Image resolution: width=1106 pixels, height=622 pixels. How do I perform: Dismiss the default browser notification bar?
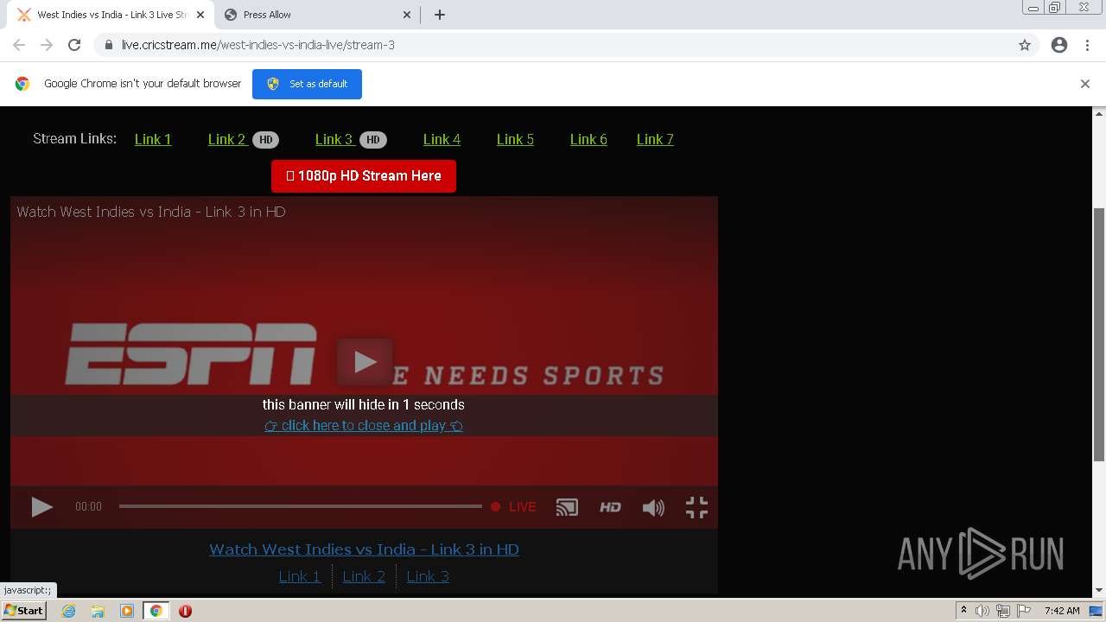pyautogui.click(x=1085, y=84)
